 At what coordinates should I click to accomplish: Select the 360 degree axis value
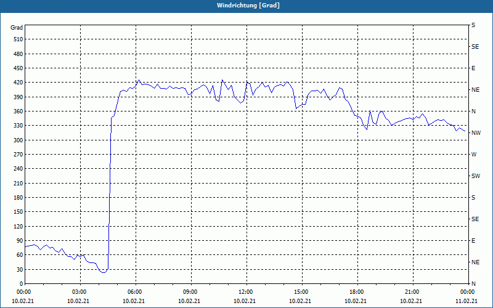pyautogui.click(x=18, y=111)
